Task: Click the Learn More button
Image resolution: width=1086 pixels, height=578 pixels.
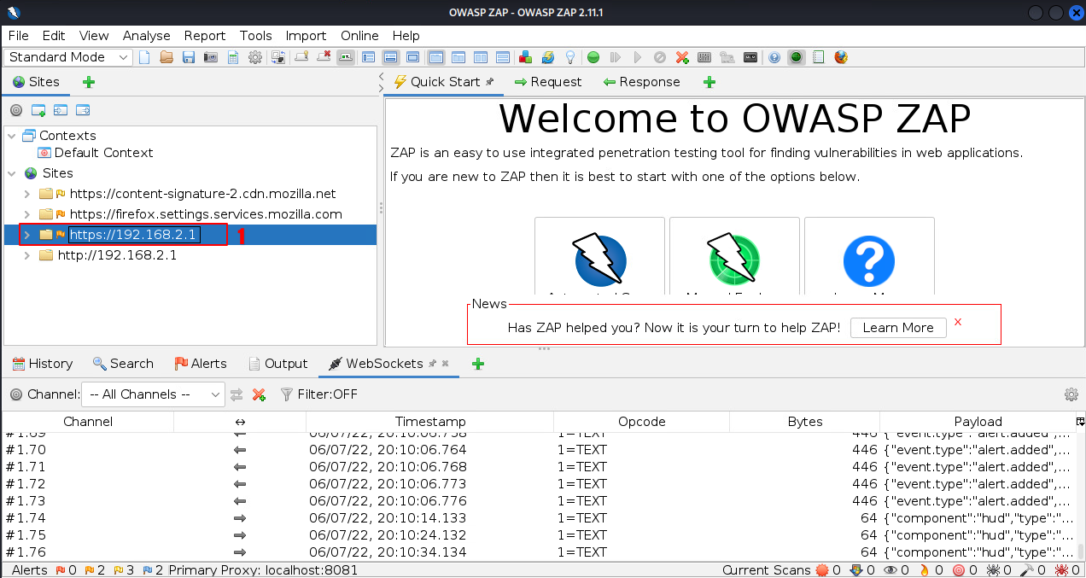Action: click(897, 328)
